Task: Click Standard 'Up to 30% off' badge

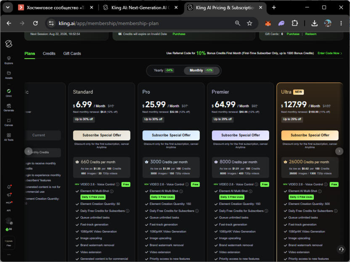Action: click(x=84, y=119)
